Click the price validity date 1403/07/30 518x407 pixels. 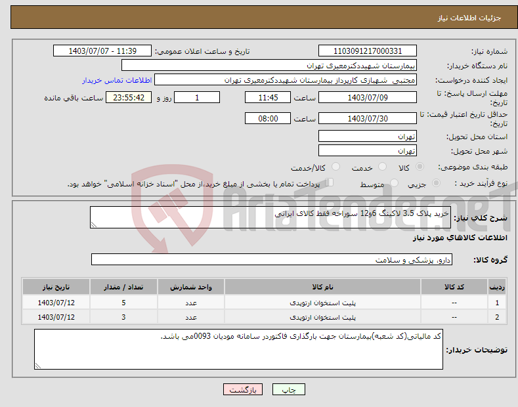click(368, 118)
